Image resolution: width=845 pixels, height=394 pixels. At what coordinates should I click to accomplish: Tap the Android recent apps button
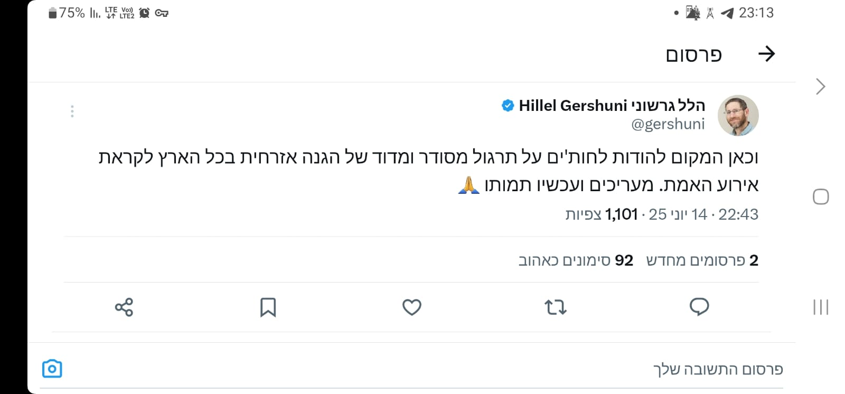click(x=820, y=307)
